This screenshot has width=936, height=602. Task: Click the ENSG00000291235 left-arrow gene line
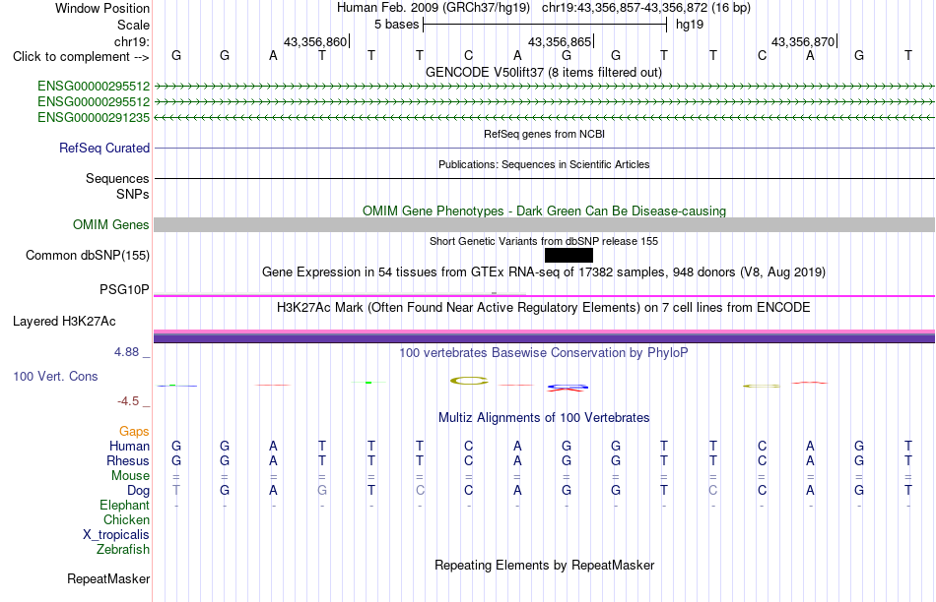[544, 118]
